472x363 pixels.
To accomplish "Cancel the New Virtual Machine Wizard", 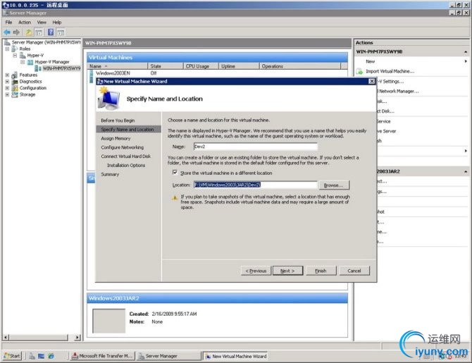I will click(354, 271).
